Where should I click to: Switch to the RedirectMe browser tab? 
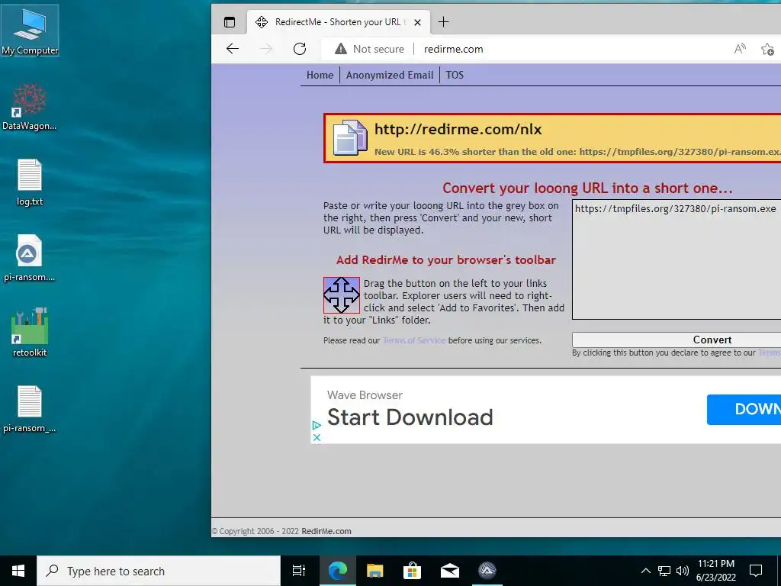338,22
